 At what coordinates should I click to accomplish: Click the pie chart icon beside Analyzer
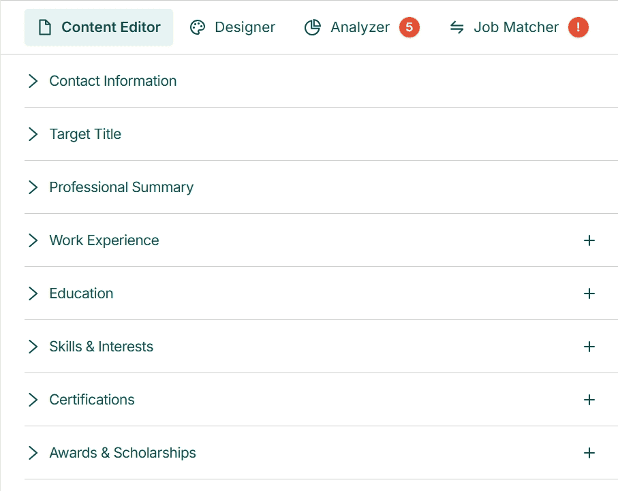(313, 27)
